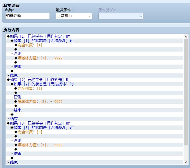Open the 触发条件 dropdown showing 正常执行
Viewport: 190px width, 168px height.
point(74,16)
